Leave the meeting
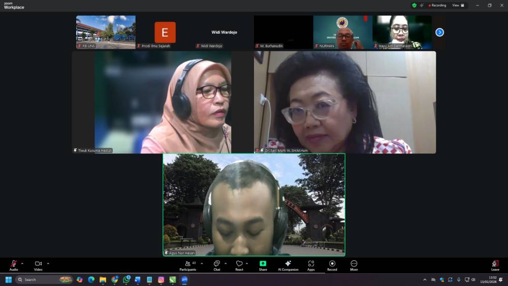Screen dimensions: 508x286 pos(495,264)
